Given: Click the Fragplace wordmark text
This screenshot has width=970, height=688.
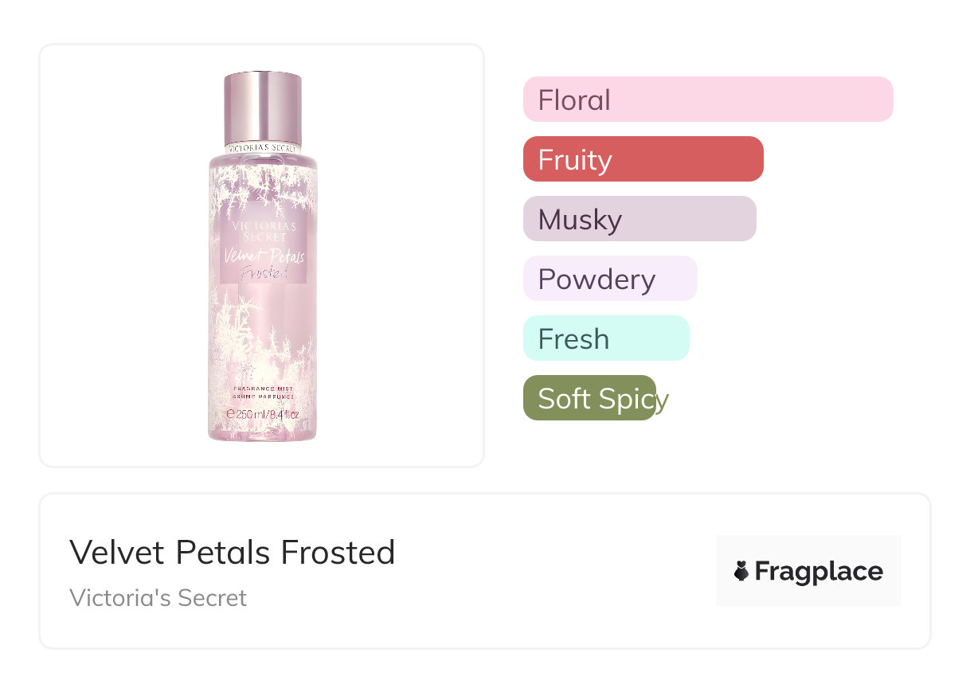Looking at the screenshot, I should [819, 571].
